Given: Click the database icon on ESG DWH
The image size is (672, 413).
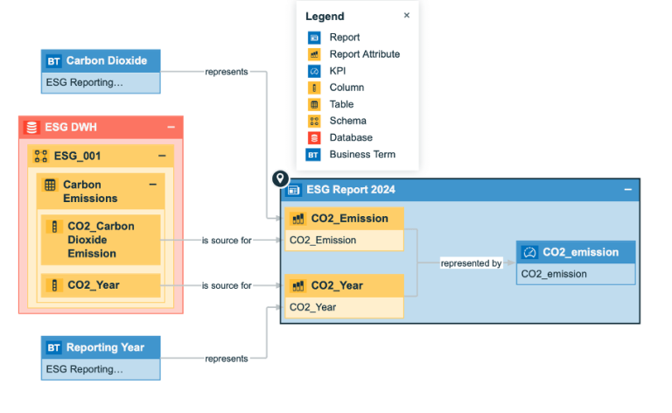Looking at the screenshot, I should point(31,127).
